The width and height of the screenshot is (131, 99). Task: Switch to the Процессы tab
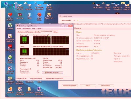pos(30,32)
